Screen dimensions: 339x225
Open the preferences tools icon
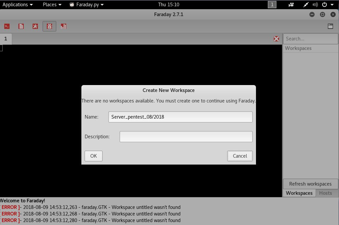(35, 26)
